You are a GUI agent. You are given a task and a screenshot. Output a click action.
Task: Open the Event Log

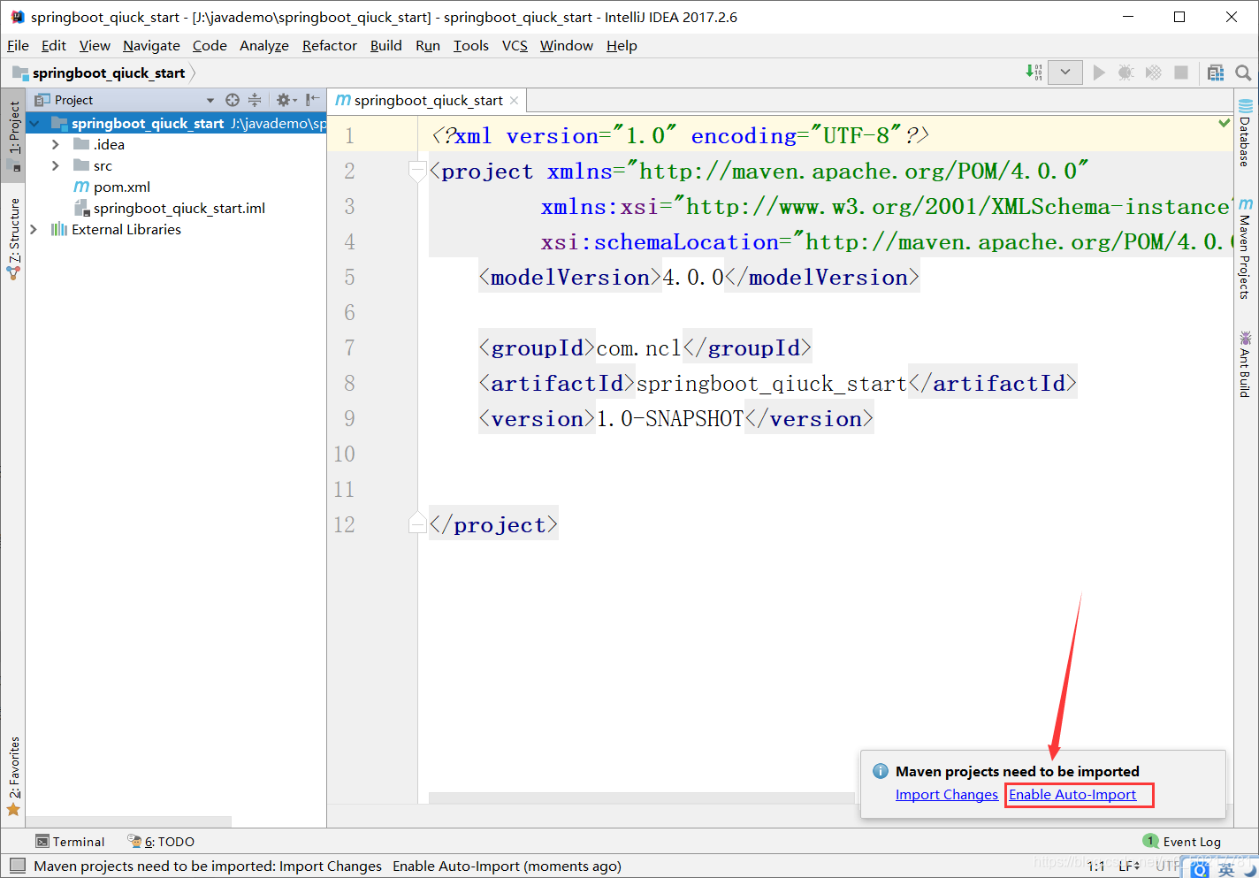(1182, 842)
